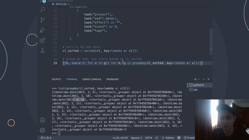The width and height of the screenshot is (249, 140).
Task: Open the Extensions view
Action: click(42, 40)
